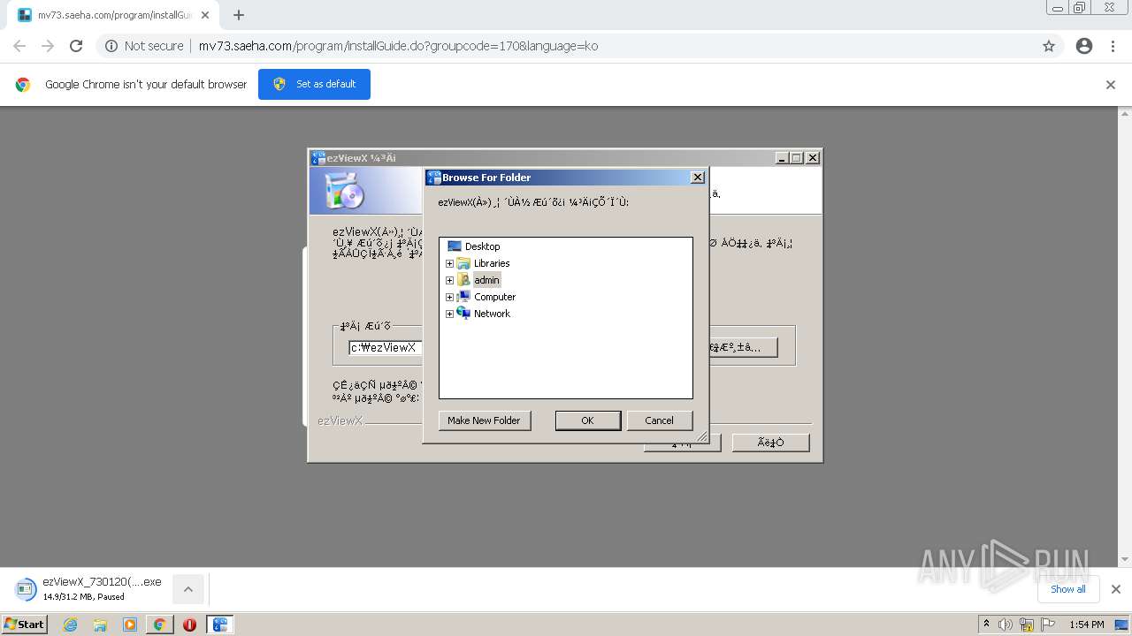Click the admin user folder icon
This screenshot has height=636, width=1132.
[463, 280]
